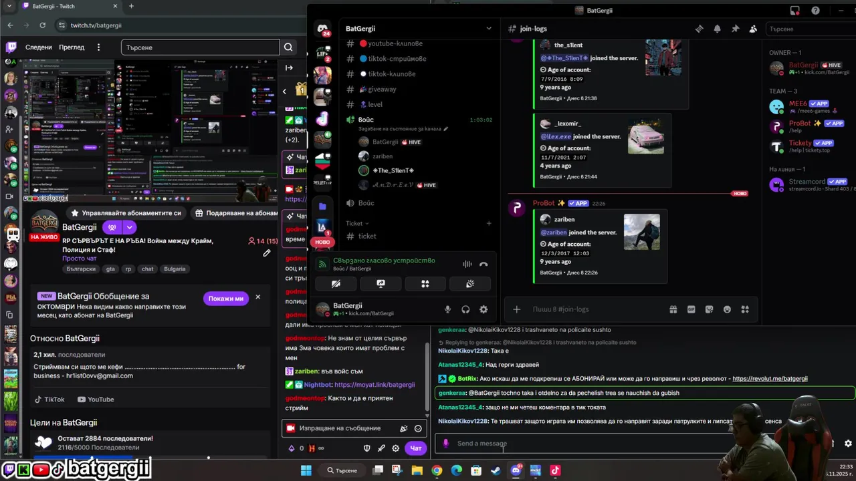
Task: Click purple Чат send button
Action: [x=416, y=448]
